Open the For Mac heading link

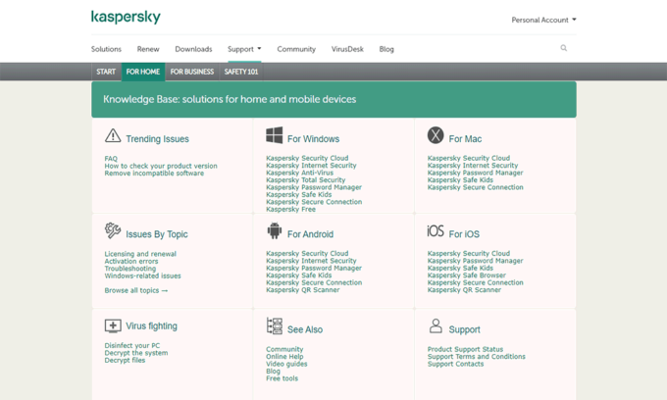465,139
